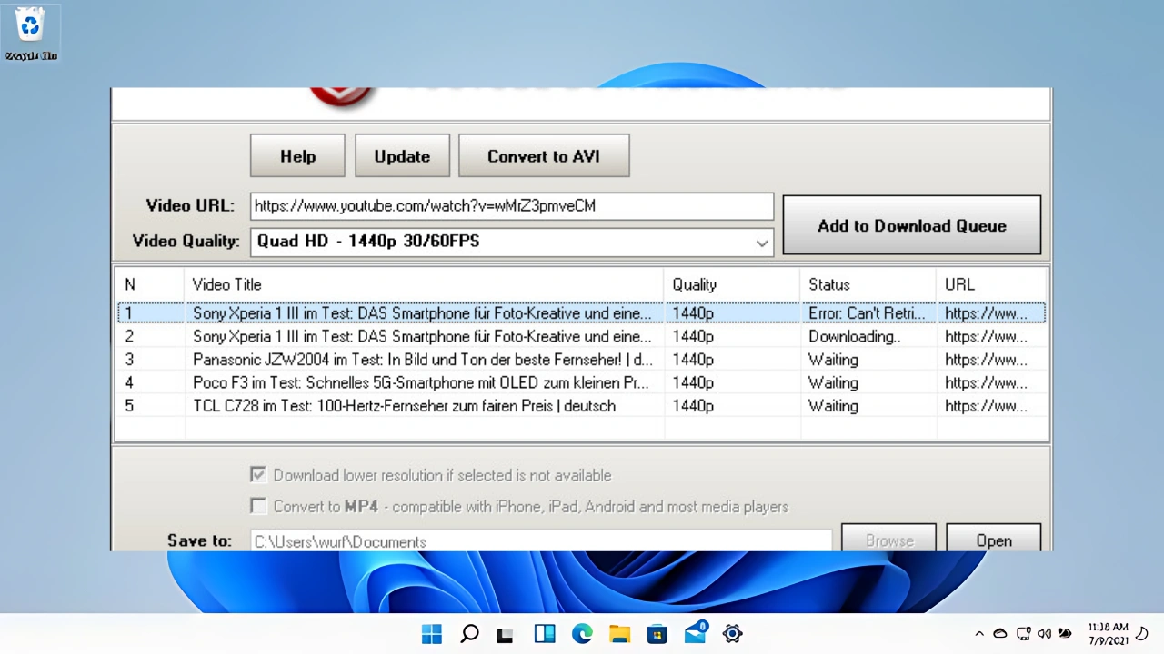This screenshot has width=1164, height=654.
Task: Click 1440p quality cell of row 2
Action: (731, 336)
